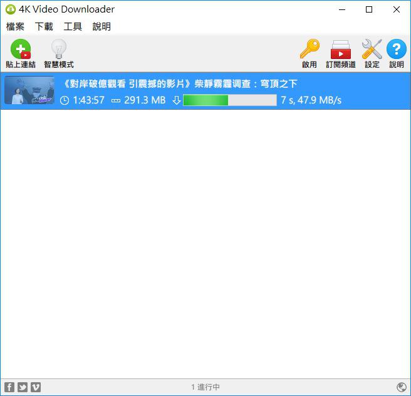Screen dimensions: 411x396
Task: Open the Twitter icon in status bar
Action: click(x=23, y=387)
